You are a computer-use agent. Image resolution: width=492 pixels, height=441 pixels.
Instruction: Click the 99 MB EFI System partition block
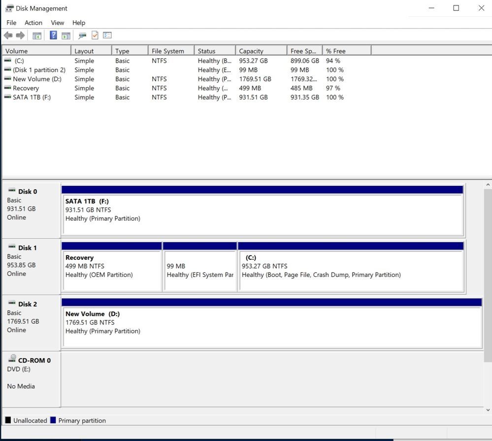click(x=199, y=270)
